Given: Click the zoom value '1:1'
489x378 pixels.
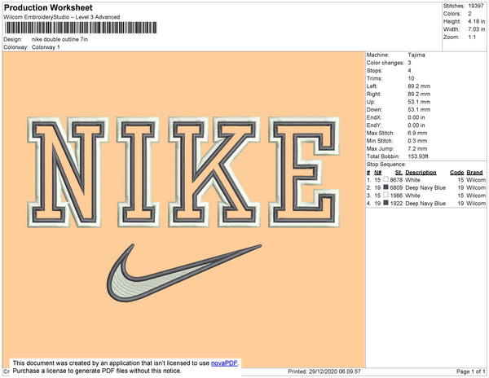Looking at the screenshot, I should click(x=472, y=37).
